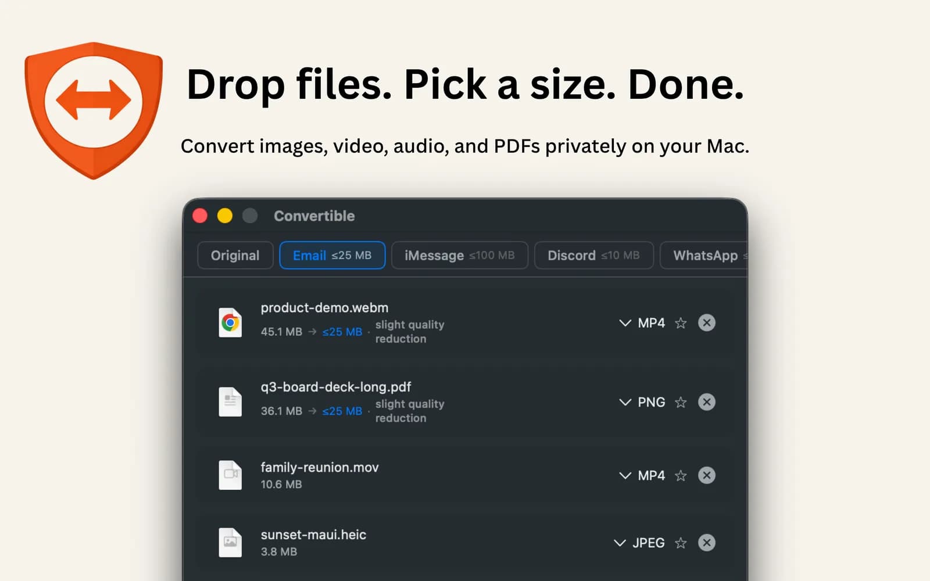930x581 pixels.
Task: Select the Email ≤25 MB preset
Action: (x=332, y=255)
